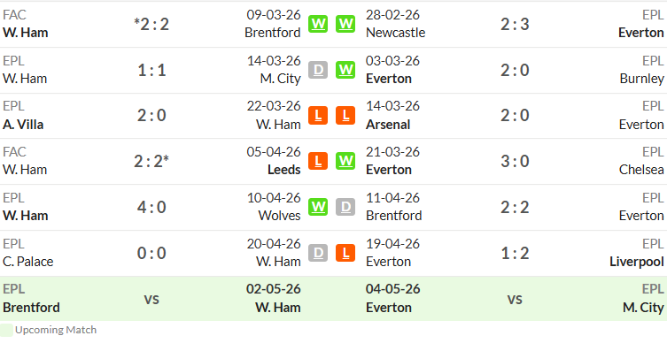The image size is (667, 351).
Task: Click the D badge for Brentford vs Everton
Action: coord(345,207)
